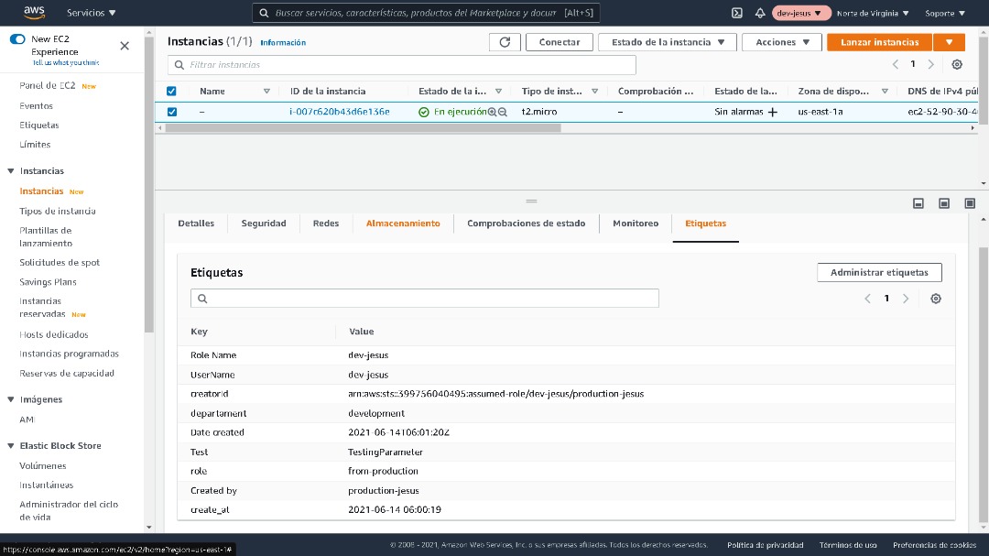Uncheck instance i-007c620b43d6e136e checkbox
The width and height of the screenshot is (989, 556).
pyautogui.click(x=171, y=112)
